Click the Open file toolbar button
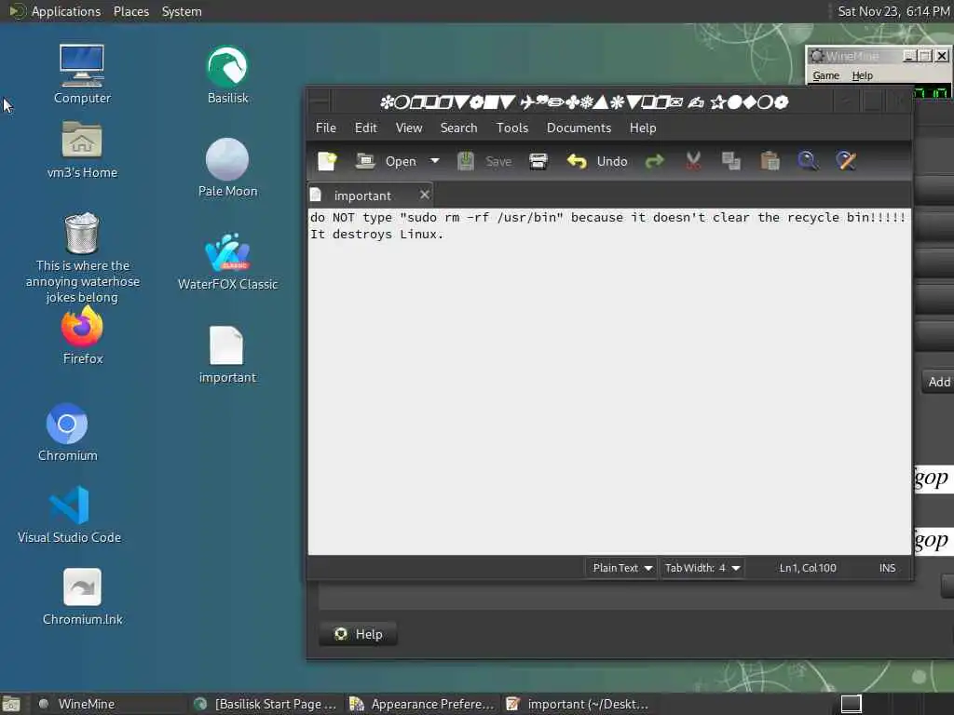 pyautogui.click(x=387, y=161)
